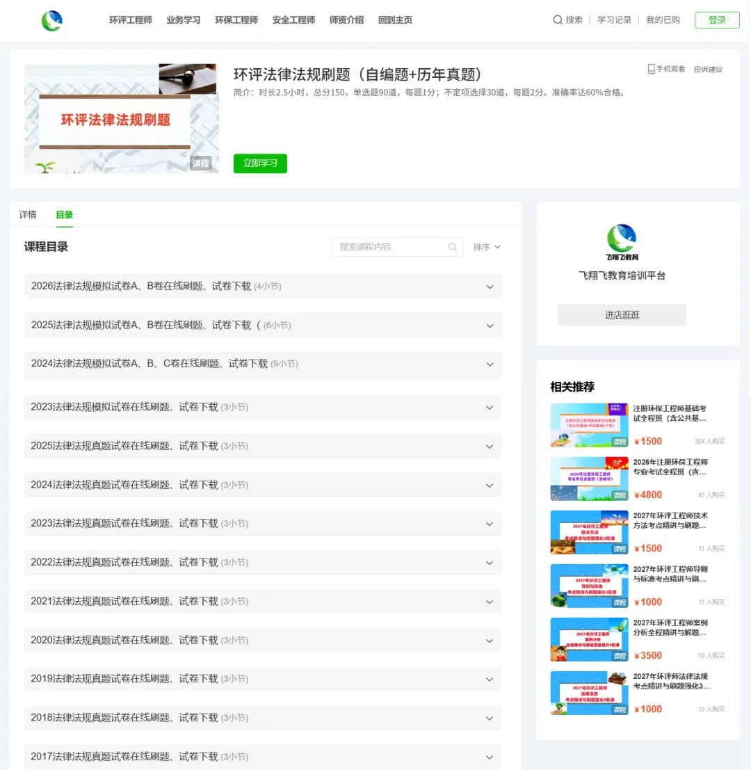Screen dimensions: 751x770
Task: Click the ¥4800 price text
Action: (648, 495)
